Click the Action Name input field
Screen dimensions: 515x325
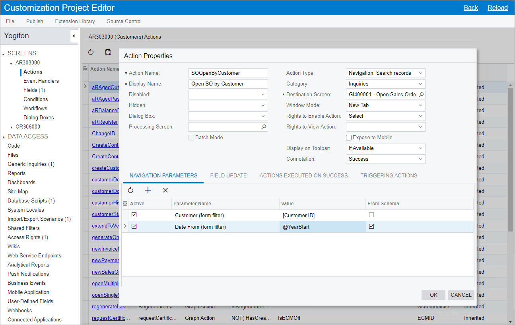[x=228, y=73]
